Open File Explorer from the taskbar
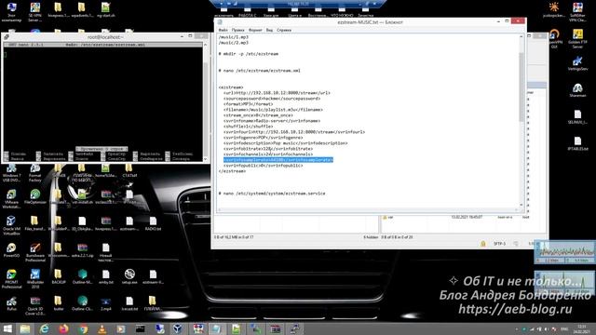596x335 pixels. tap(25, 328)
